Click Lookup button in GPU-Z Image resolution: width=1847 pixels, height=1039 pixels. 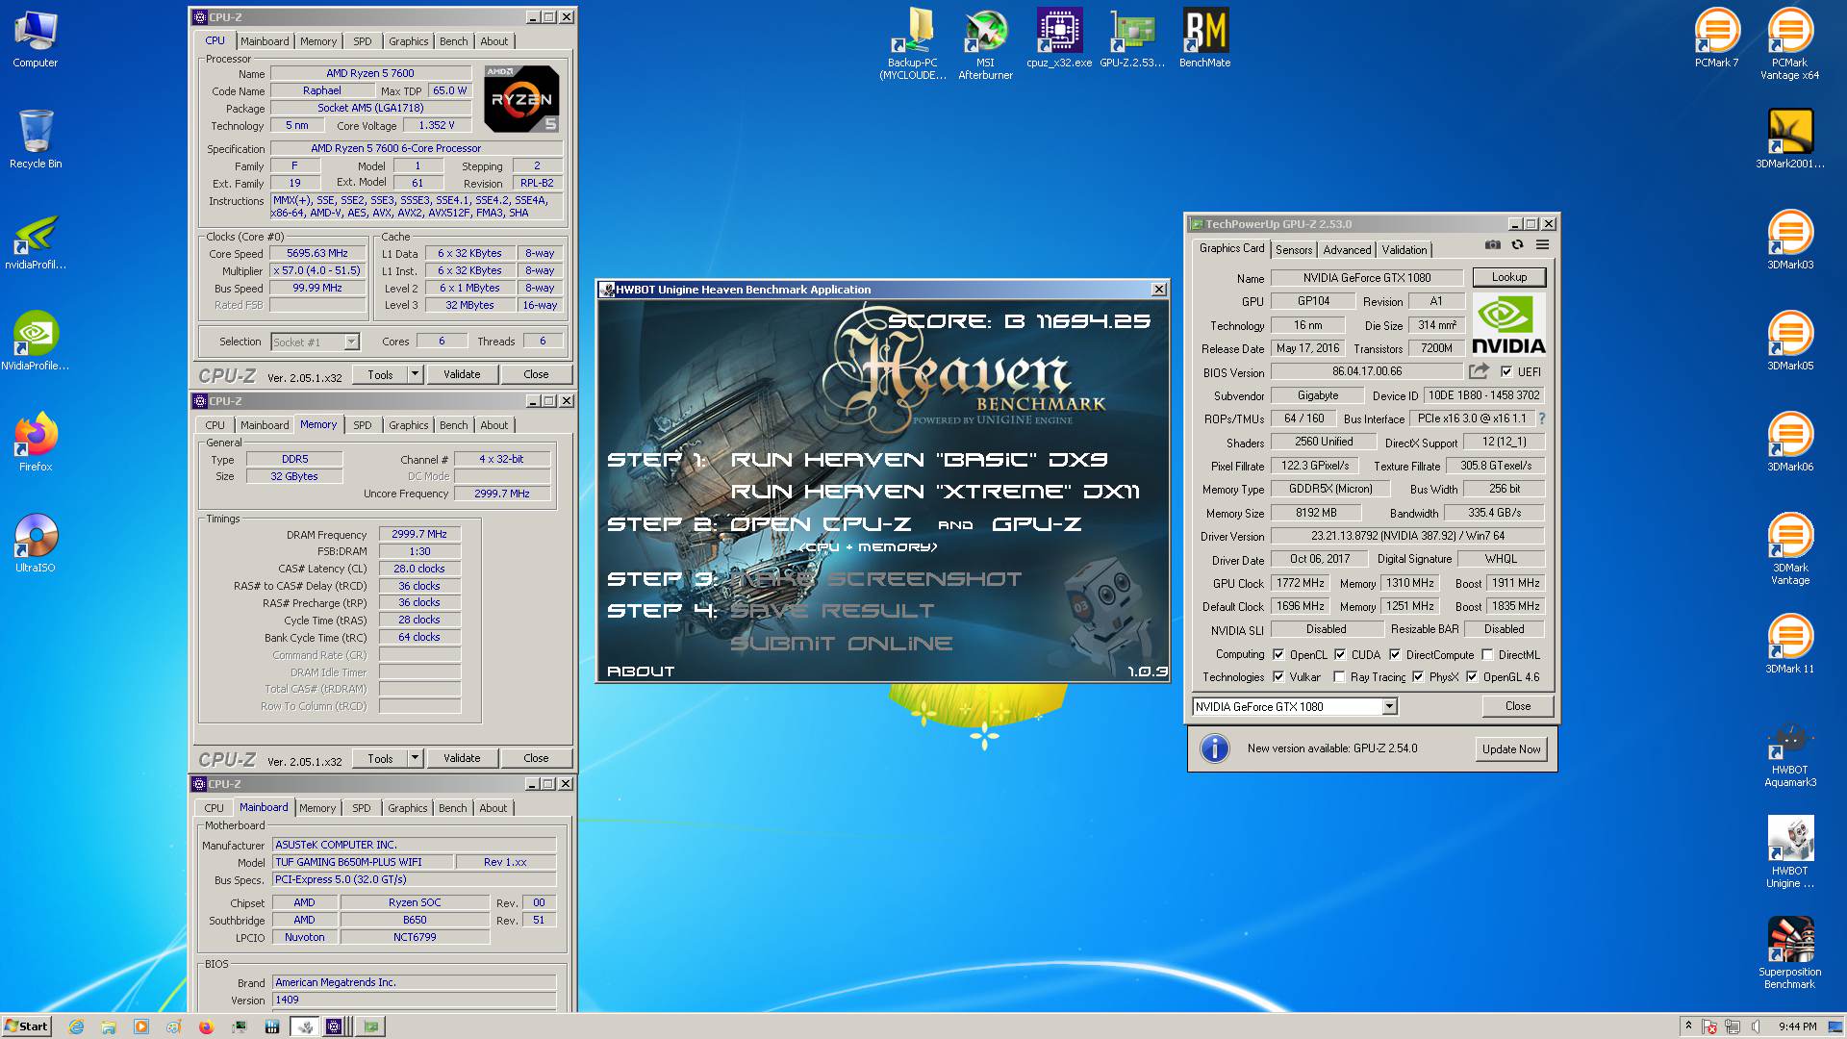click(1508, 277)
